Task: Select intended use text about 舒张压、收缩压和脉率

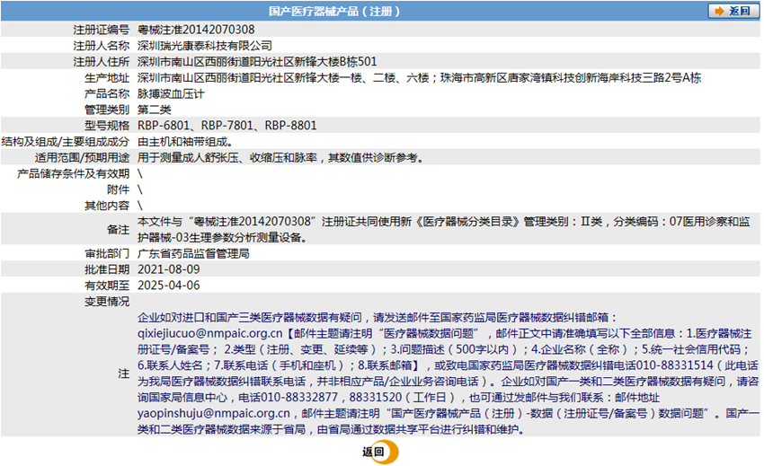Action: click(280, 158)
